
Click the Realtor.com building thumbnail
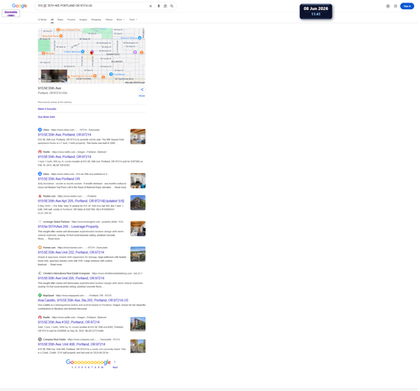pos(138,203)
